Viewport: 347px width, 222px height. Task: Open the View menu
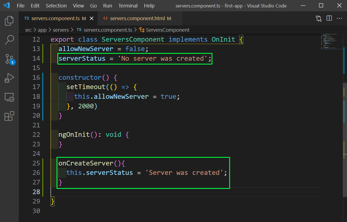pyautogui.click(x=79, y=6)
